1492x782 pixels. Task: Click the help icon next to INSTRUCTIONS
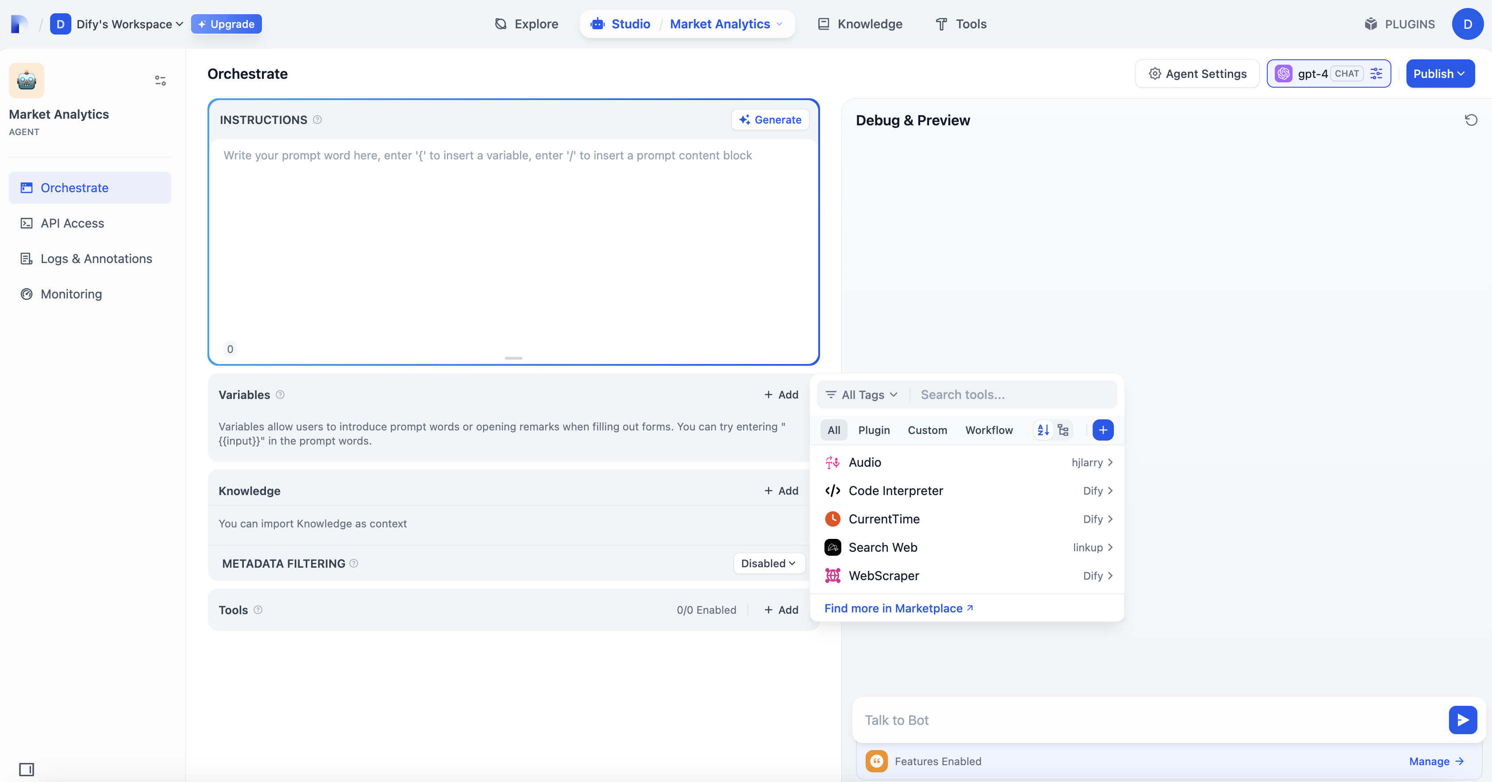pos(317,120)
